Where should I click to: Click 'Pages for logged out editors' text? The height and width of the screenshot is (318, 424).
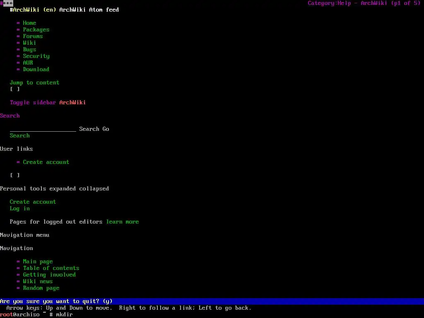point(56,222)
